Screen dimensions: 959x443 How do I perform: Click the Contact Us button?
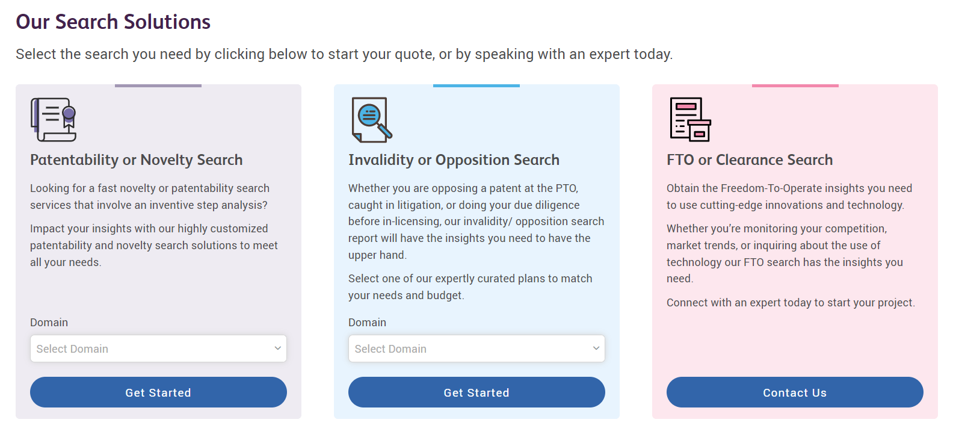pos(795,392)
